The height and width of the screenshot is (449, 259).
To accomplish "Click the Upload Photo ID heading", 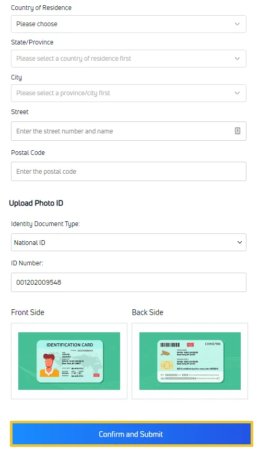I will tap(36, 204).
